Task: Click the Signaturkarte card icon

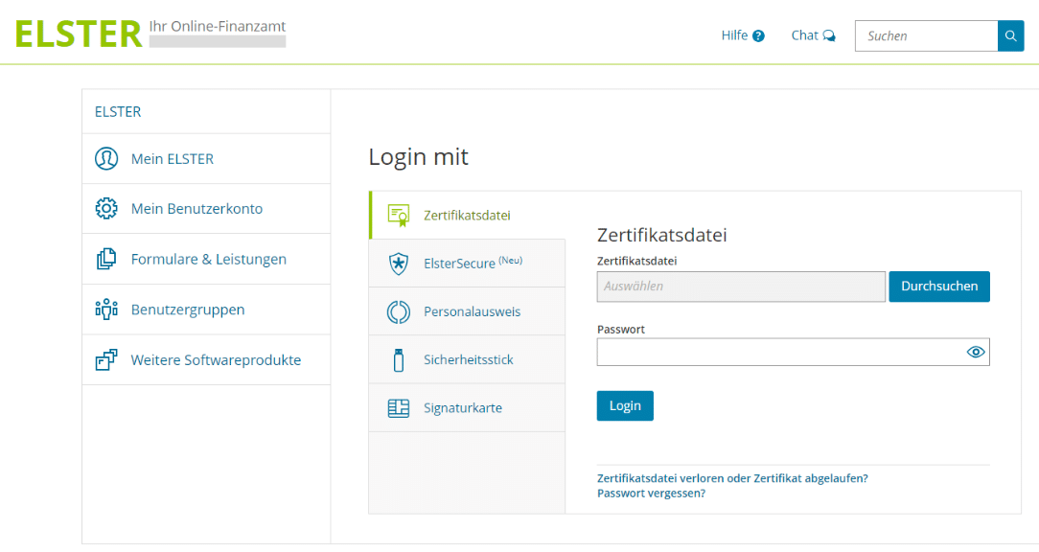Action: coord(398,408)
